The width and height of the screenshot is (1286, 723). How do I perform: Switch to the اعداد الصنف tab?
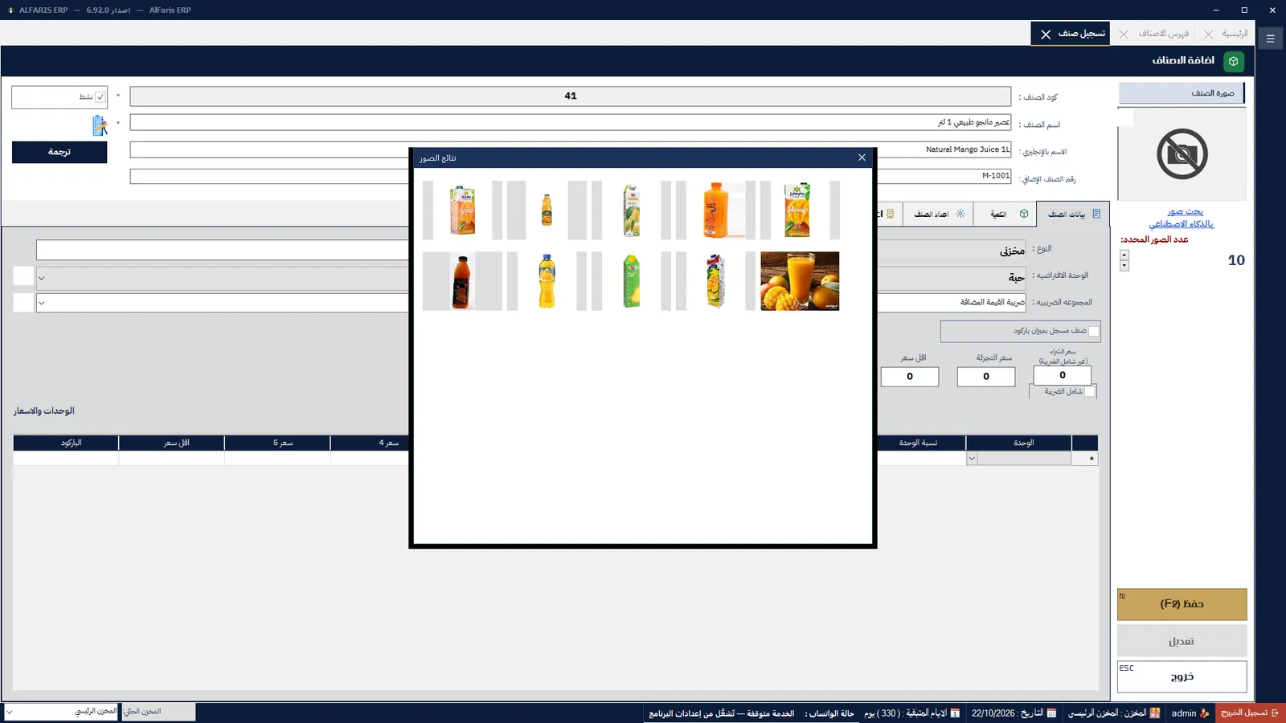[x=939, y=214]
